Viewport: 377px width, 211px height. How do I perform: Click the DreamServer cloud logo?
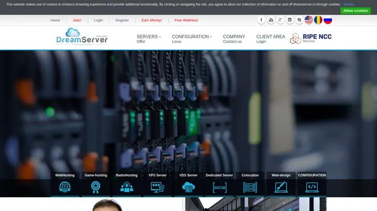82,37
